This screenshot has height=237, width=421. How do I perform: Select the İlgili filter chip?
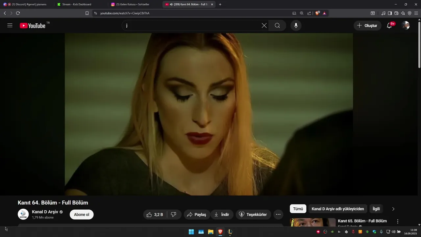coord(376,209)
